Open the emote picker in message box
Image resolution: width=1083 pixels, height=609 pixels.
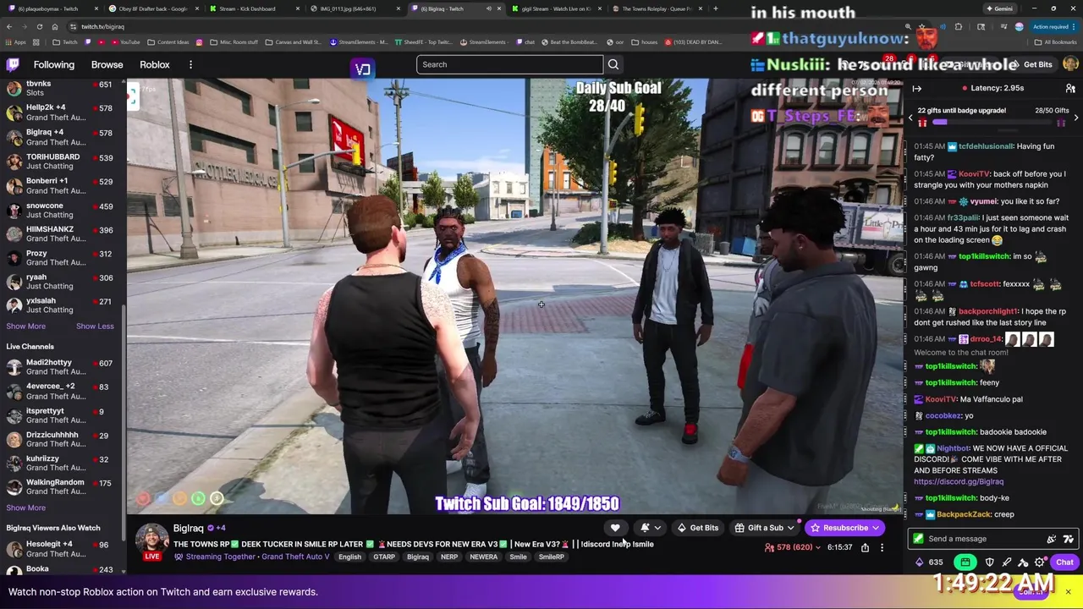(1069, 539)
